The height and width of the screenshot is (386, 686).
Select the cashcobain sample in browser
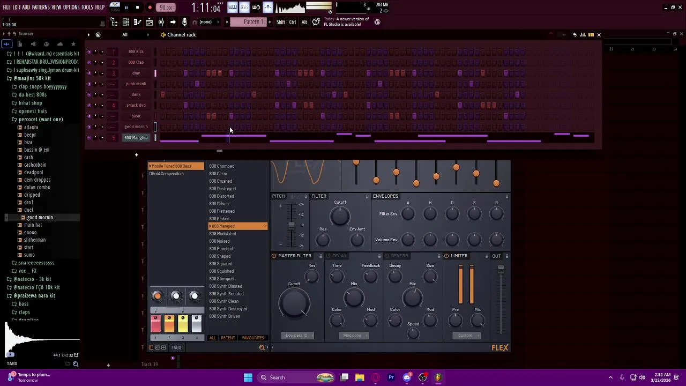[35, 165]
